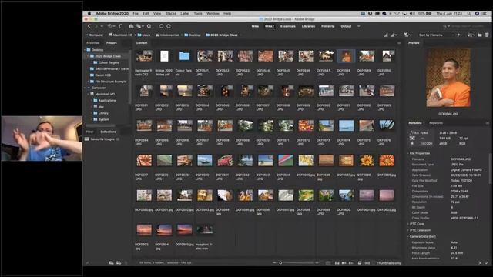Viewport: 493px width, 277px height.
Task: Switch to the Metadata tab
Action: [x=415, y=123]
